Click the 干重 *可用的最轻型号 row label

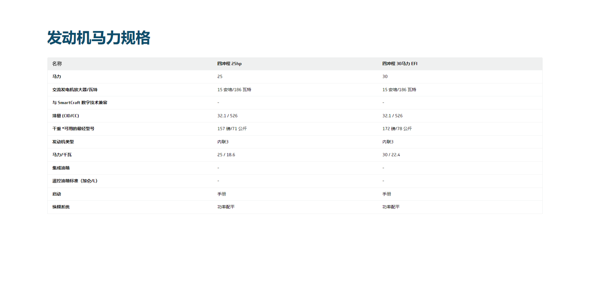pyautogui.click(x=73, y=129)
